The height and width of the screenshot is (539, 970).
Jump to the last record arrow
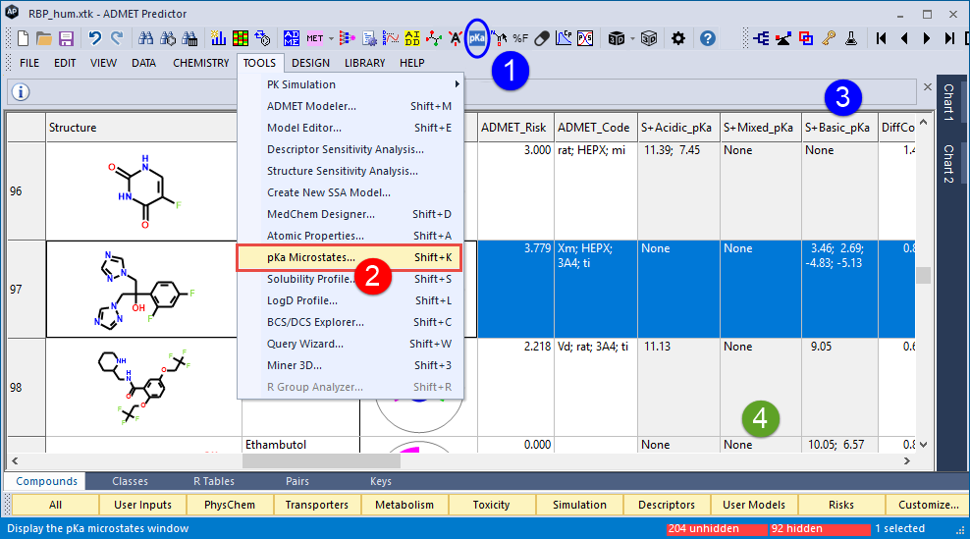coord(949,38)
